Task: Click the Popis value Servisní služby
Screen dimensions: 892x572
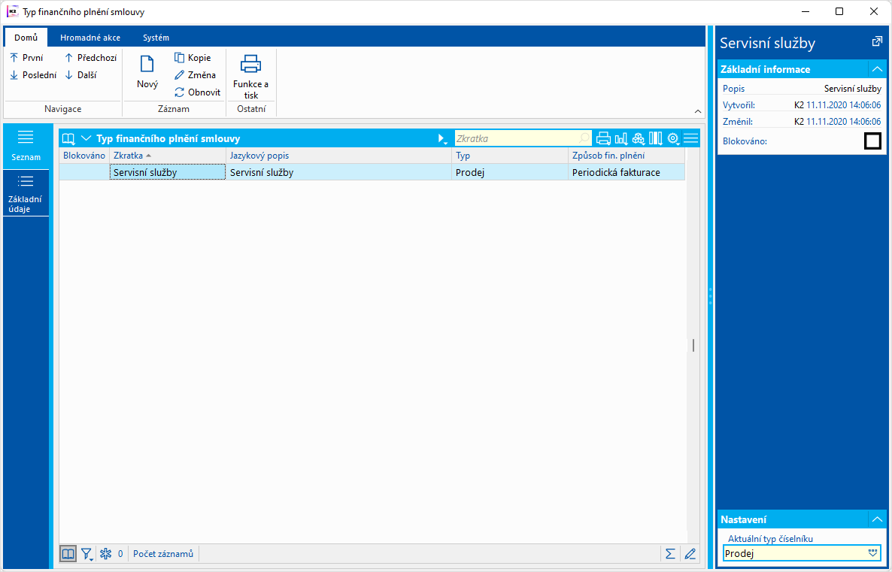Action: point(853,89)
